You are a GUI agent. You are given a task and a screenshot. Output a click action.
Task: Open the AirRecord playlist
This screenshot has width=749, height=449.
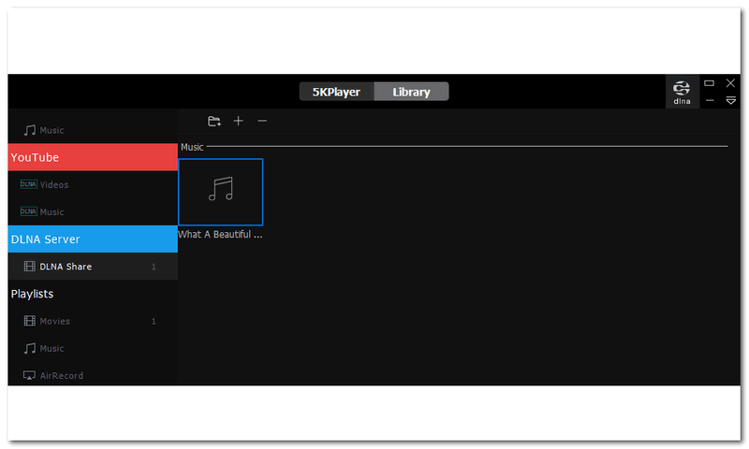93,375
